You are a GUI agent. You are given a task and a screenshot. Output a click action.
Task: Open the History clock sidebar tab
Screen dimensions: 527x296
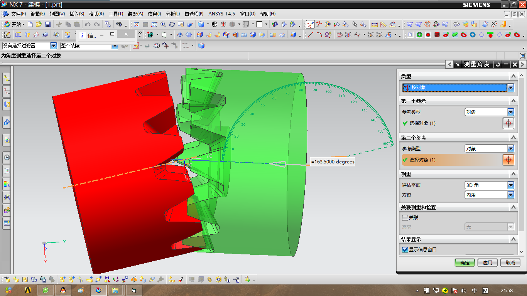(7, 157)
